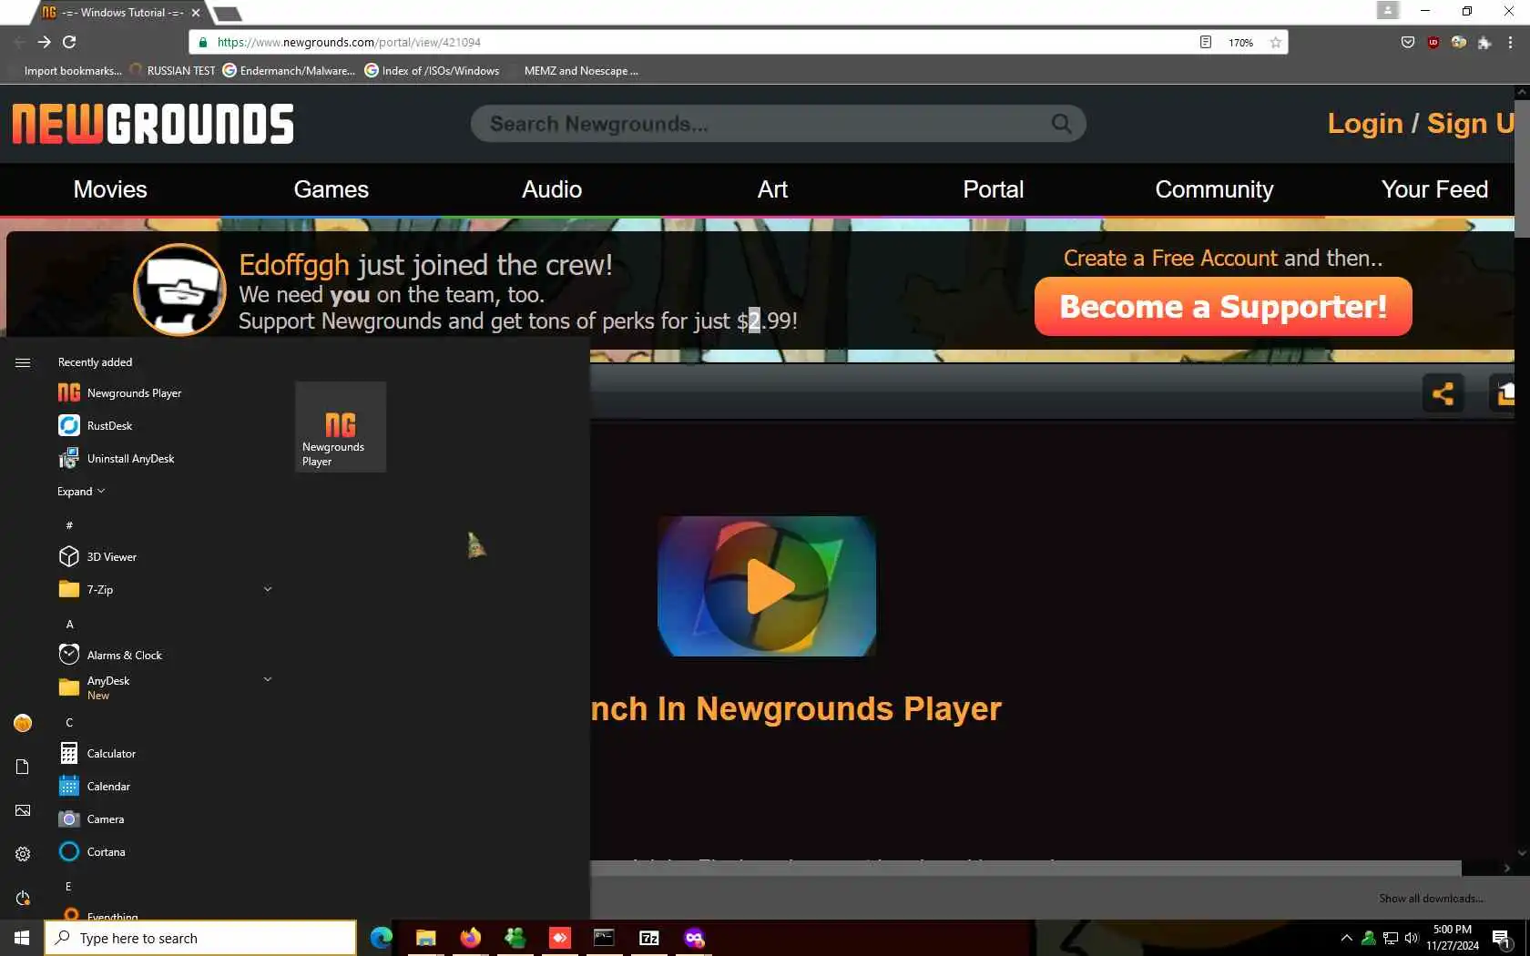Click the user account avatar in Start
This screenshot has height=956, width=1530.
click(23, 723)
